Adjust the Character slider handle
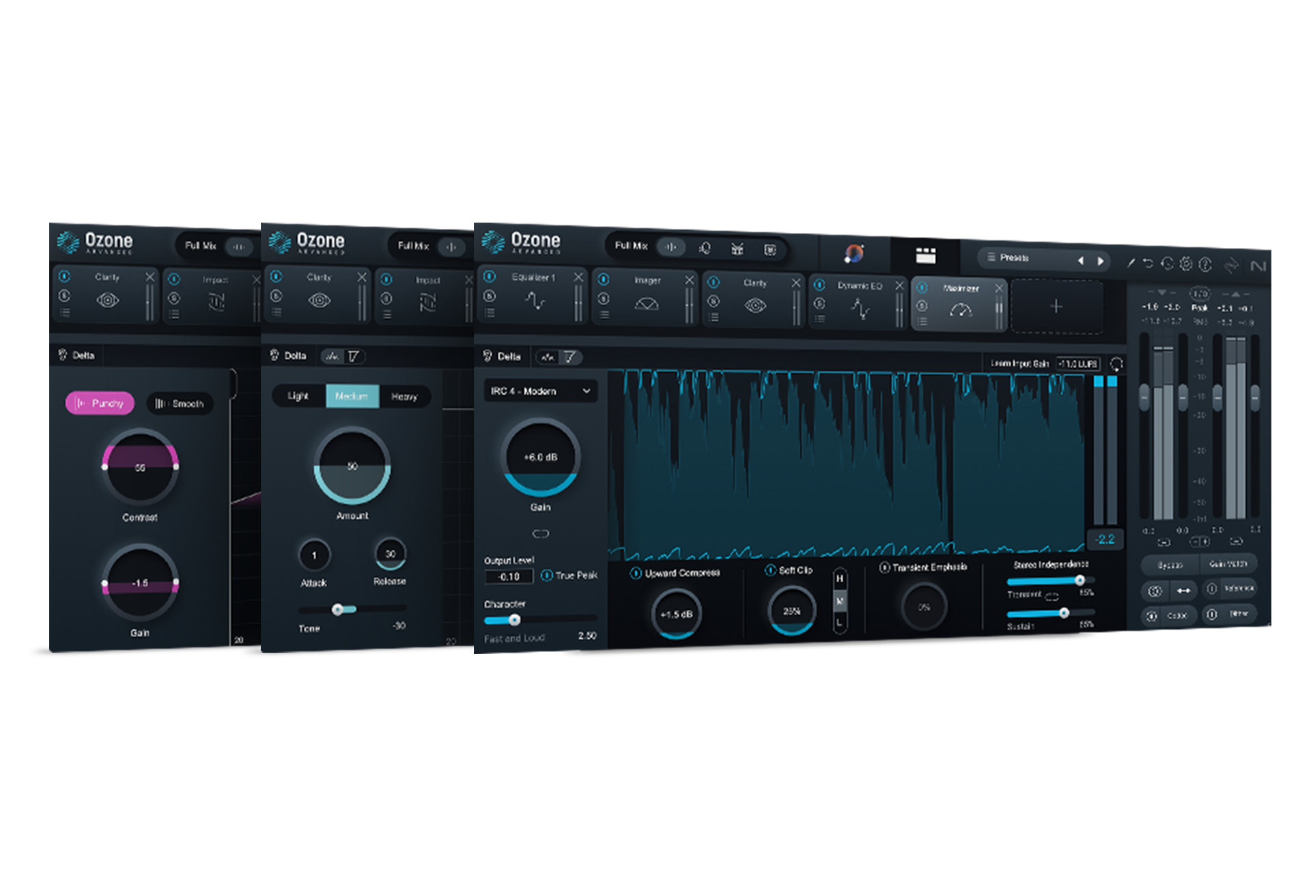1311x874 pixels. pos(515,620)
